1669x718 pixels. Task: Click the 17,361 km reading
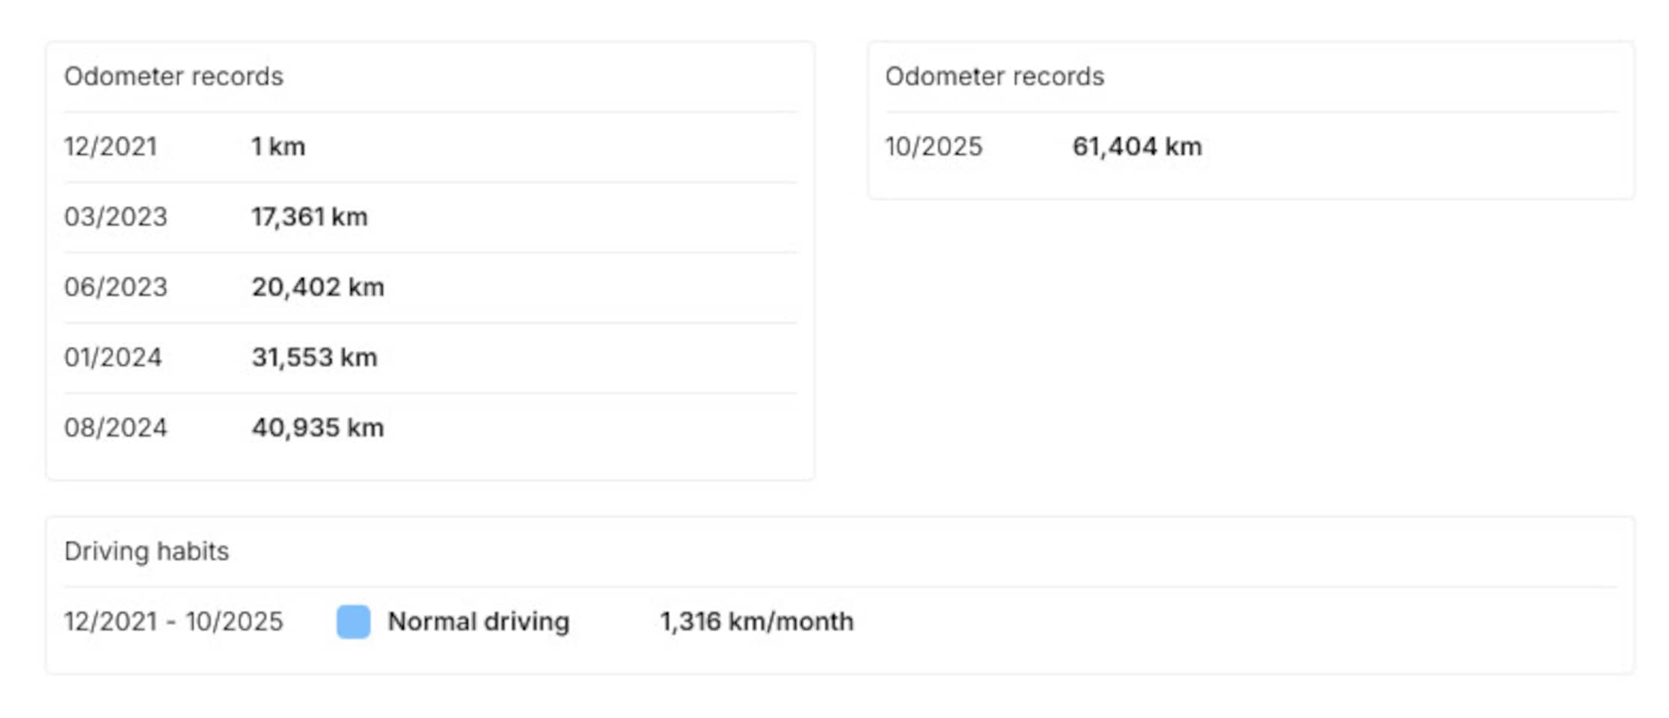(310, 217)
